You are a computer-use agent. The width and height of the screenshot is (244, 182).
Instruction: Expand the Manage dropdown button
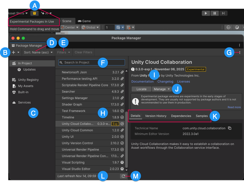(162, 89)
